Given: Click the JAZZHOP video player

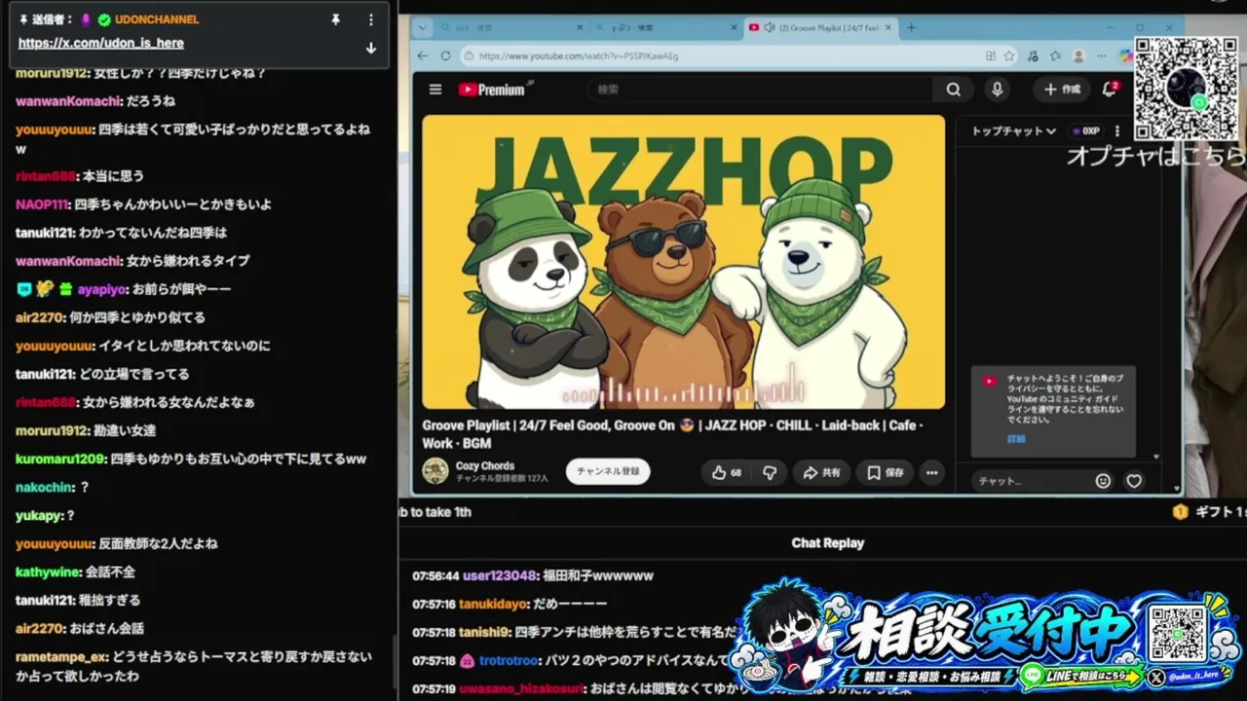Looking at the screenshot, I should tap(683, 262).
